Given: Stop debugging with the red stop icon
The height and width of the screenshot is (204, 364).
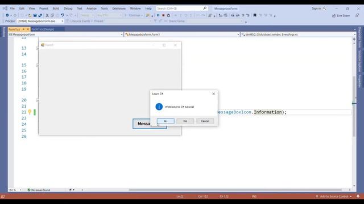Looking at the screenshot, I should click(x=163, y=15).
